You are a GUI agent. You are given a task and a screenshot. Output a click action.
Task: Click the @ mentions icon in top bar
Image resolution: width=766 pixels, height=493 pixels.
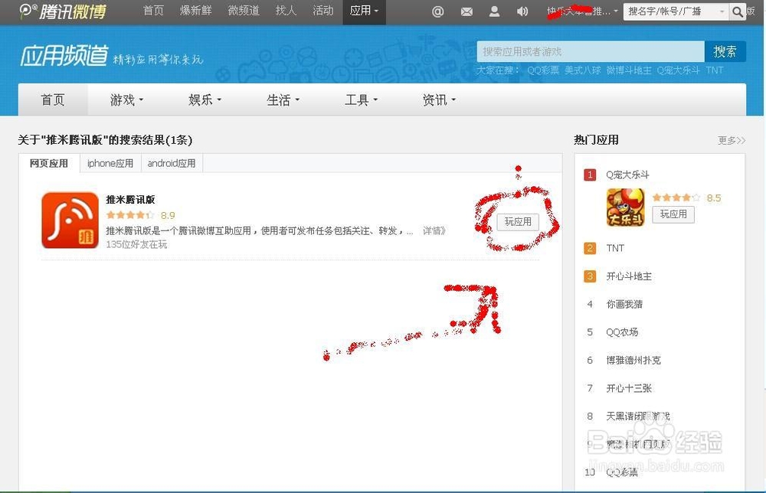(x=437, y=11)
